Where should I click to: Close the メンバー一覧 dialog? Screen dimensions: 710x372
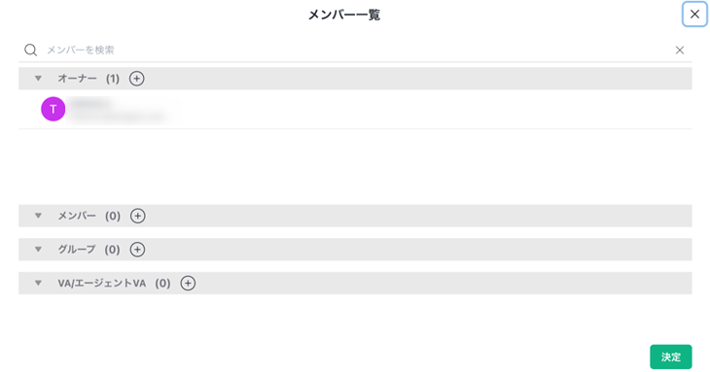694,15
